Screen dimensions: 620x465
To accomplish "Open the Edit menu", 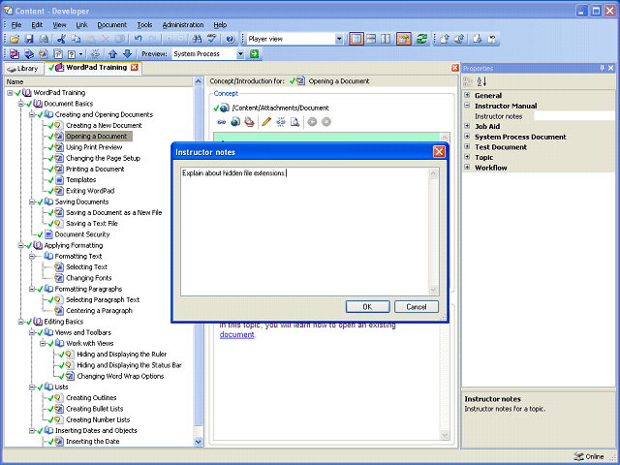I will [37, 25].
